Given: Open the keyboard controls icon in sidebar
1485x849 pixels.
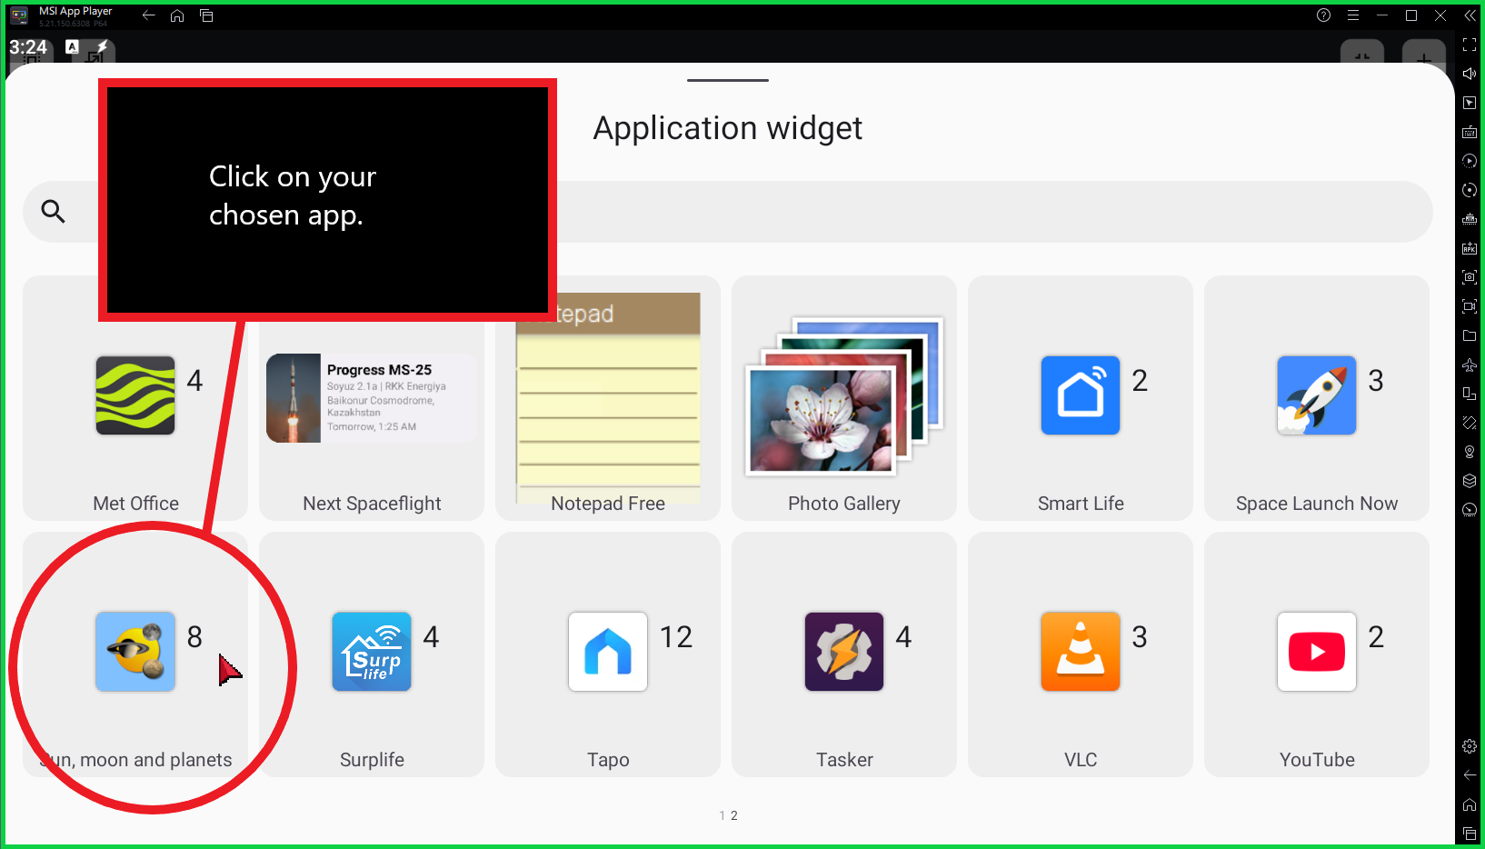Looking at the screenshot, I should tap(1470, 132).
